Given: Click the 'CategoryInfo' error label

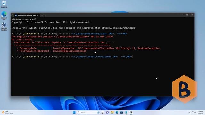Looking at the screenshot, I should [x=28, y=48].
